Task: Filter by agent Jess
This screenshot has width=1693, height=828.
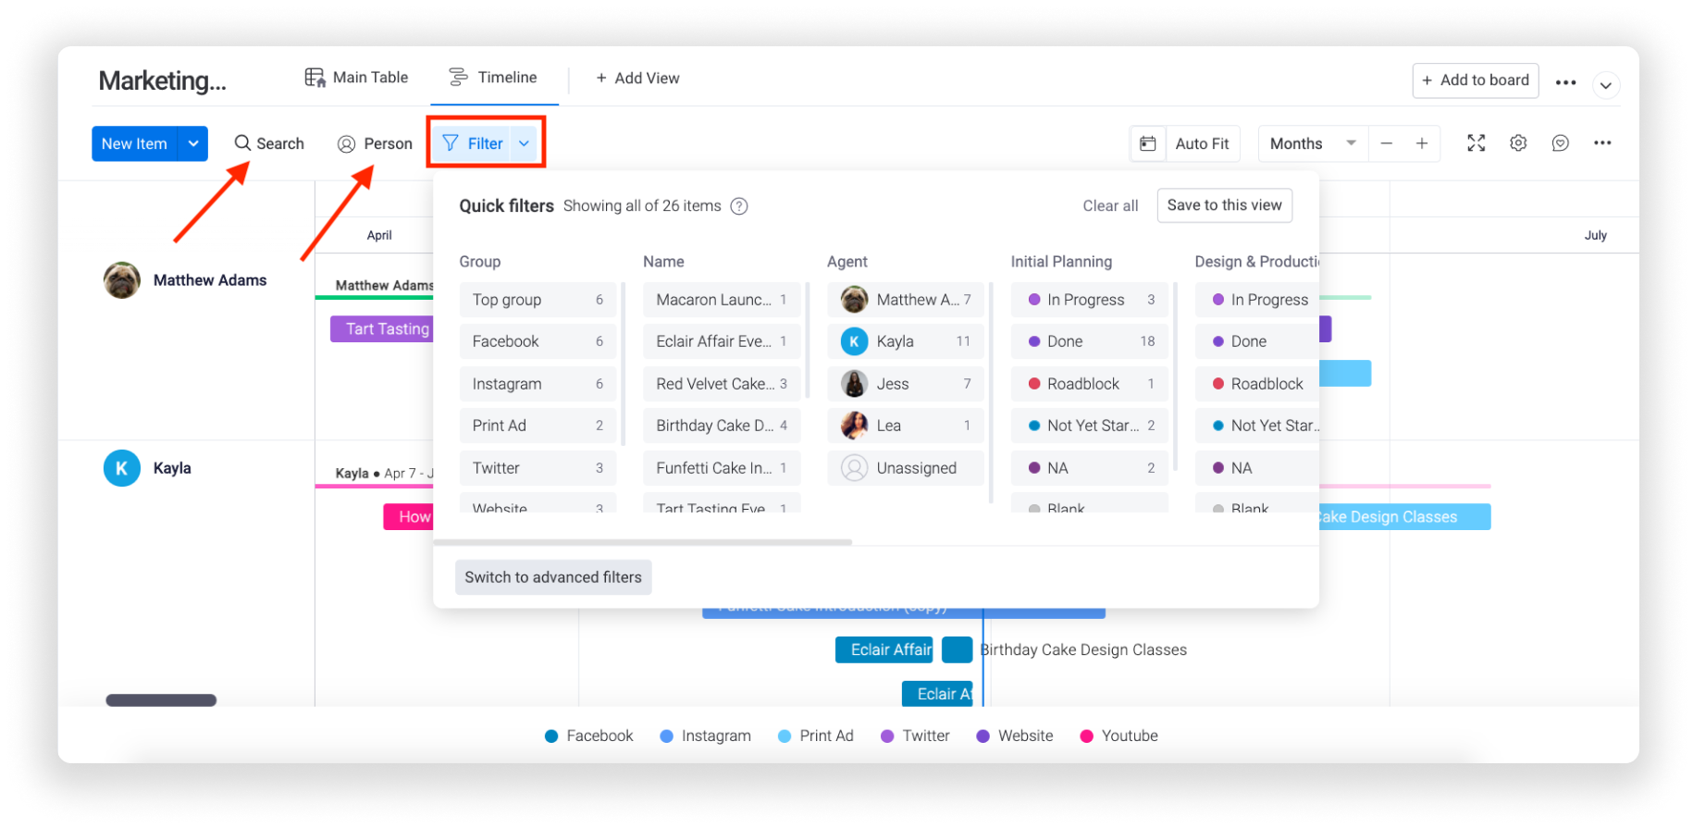Action: tap(906, 384)
